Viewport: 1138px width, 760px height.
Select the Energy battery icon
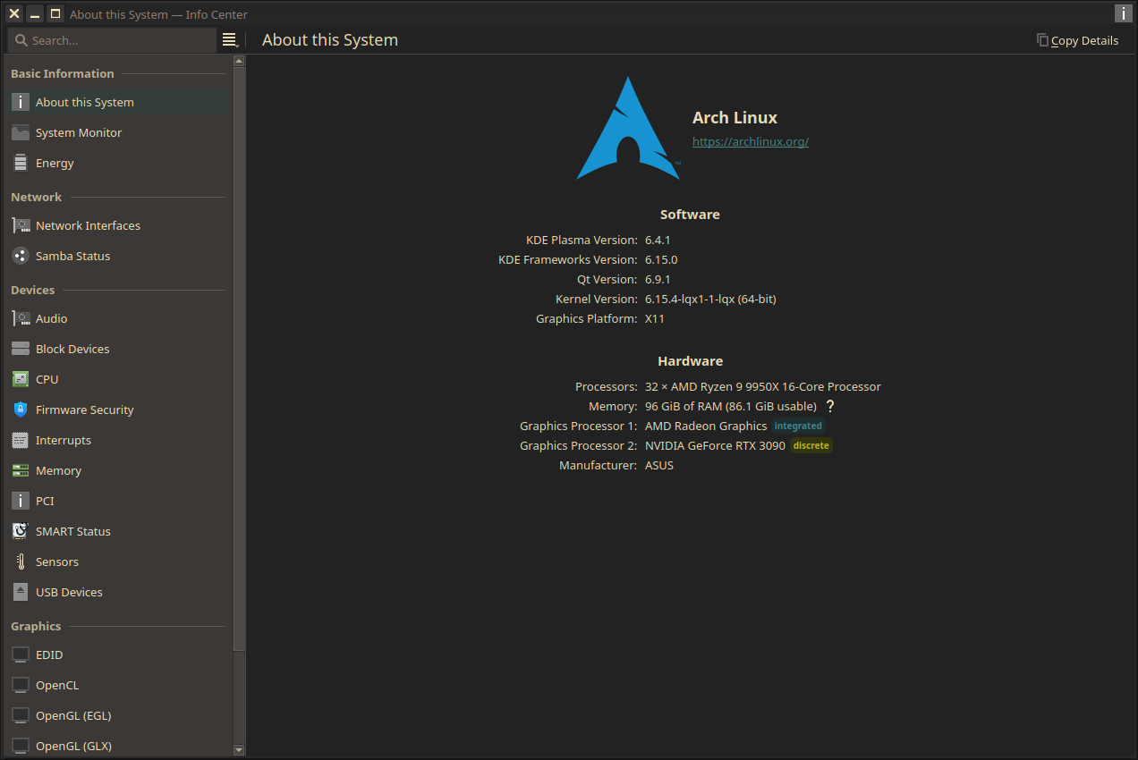(x=21, y=163)
